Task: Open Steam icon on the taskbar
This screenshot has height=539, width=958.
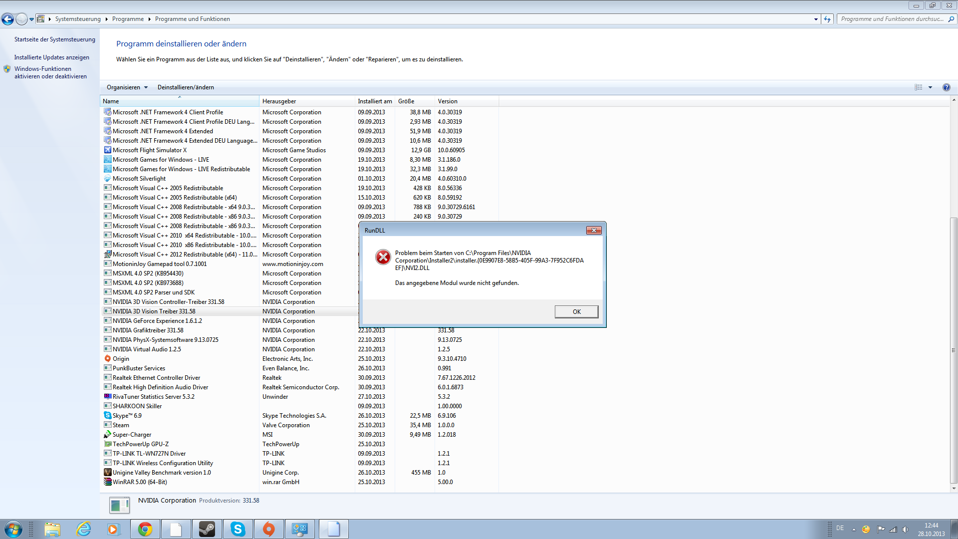Action: (207, 529)
